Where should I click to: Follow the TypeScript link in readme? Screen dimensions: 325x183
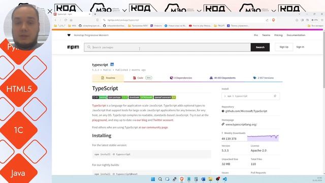[x=99, y=105]
